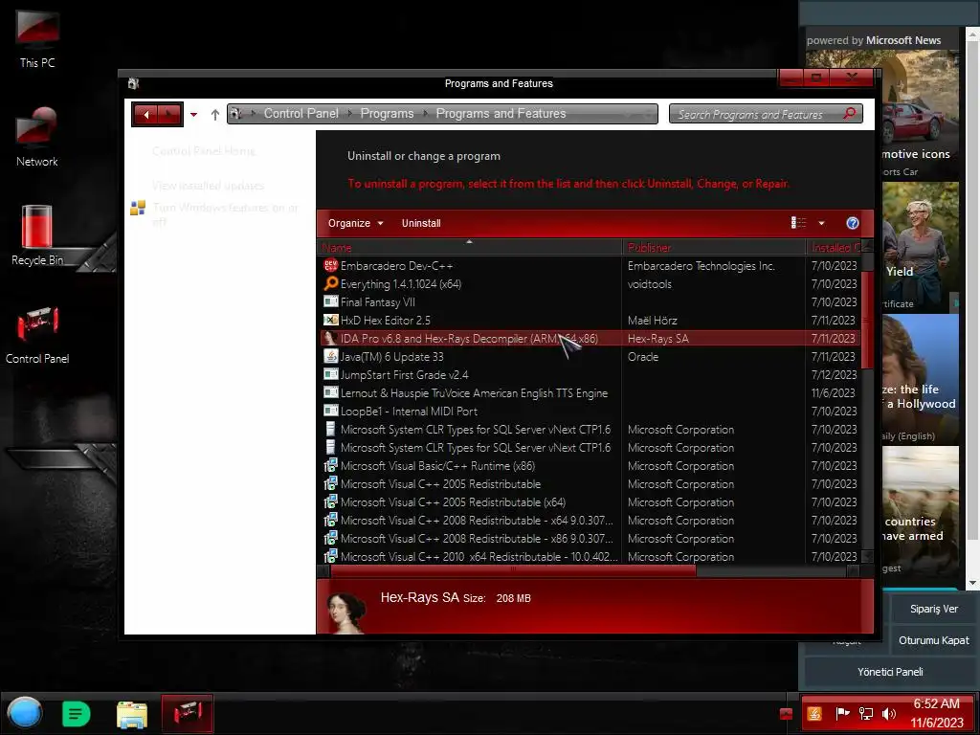Click Programs and Features breadcrumb
The height and width of the screenshot is (735, 980).
pos(501,114)
